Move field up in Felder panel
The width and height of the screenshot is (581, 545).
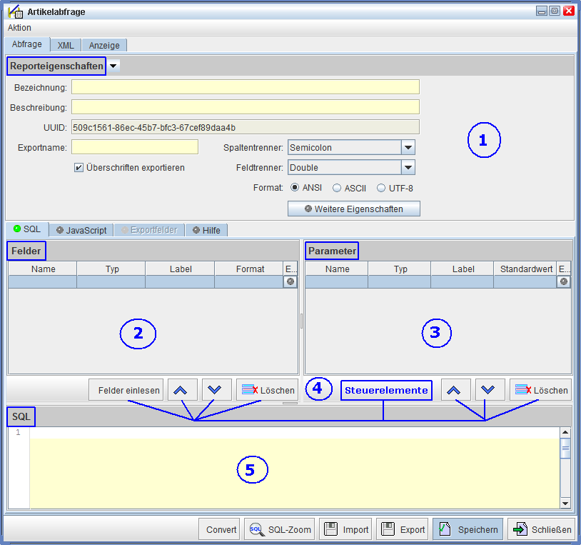(182, 390)
